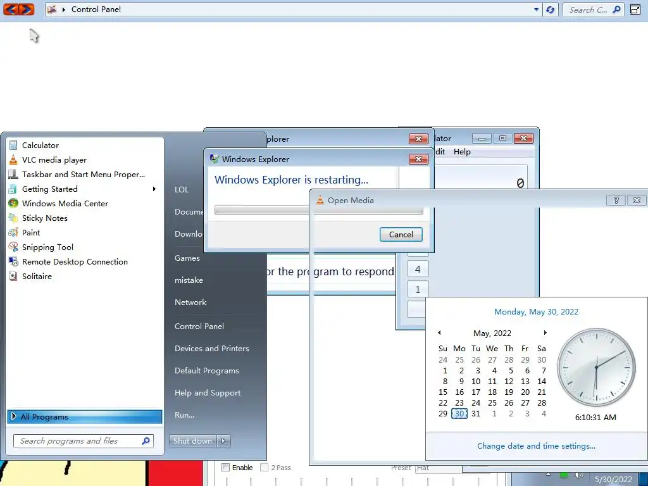The image size is (648, 486).
Task: Select May 30 in the calendar
Action: 459,414
